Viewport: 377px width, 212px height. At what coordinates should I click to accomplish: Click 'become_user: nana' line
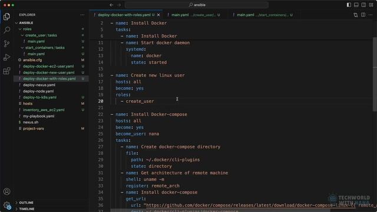tap(137, 134)
